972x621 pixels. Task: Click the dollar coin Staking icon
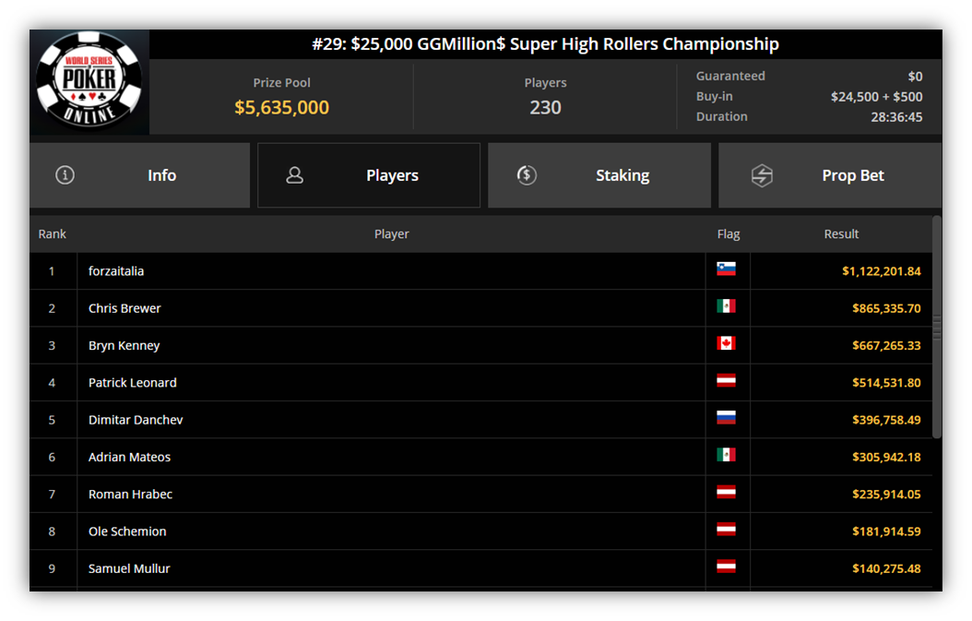click(x=527, y=175)
